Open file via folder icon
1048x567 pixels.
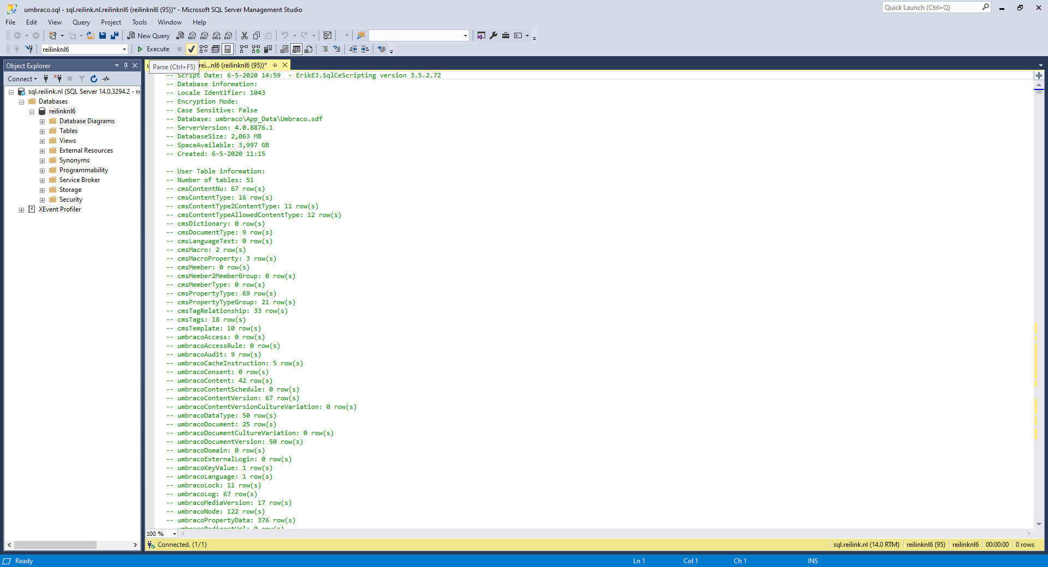point(91,35)
